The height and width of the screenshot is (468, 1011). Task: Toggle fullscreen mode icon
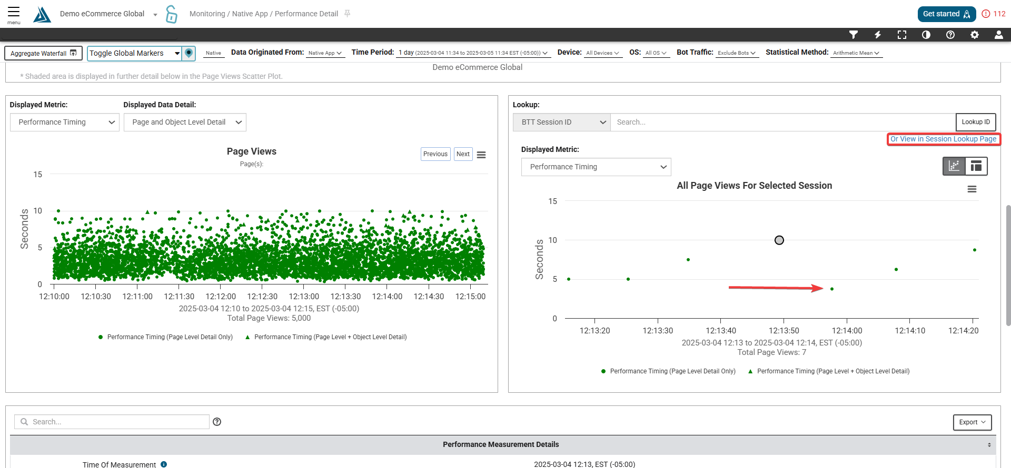point(902,35)
